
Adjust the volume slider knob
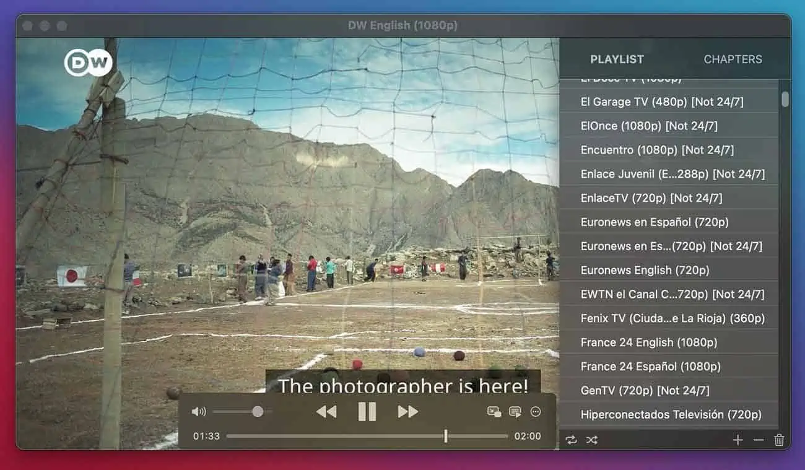258,412
